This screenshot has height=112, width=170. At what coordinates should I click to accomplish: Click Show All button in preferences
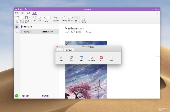(x=69, y=50)
